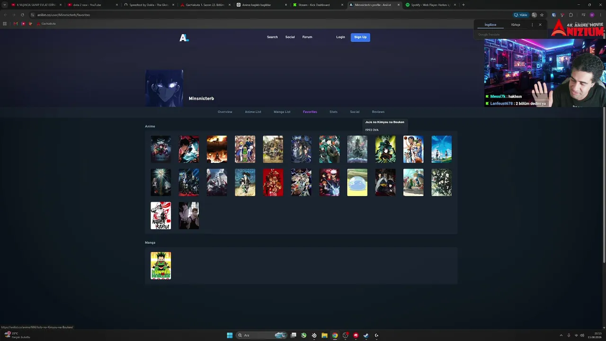Click Search in the AniList header
The image size is (606, 341).
coord(272,37)
